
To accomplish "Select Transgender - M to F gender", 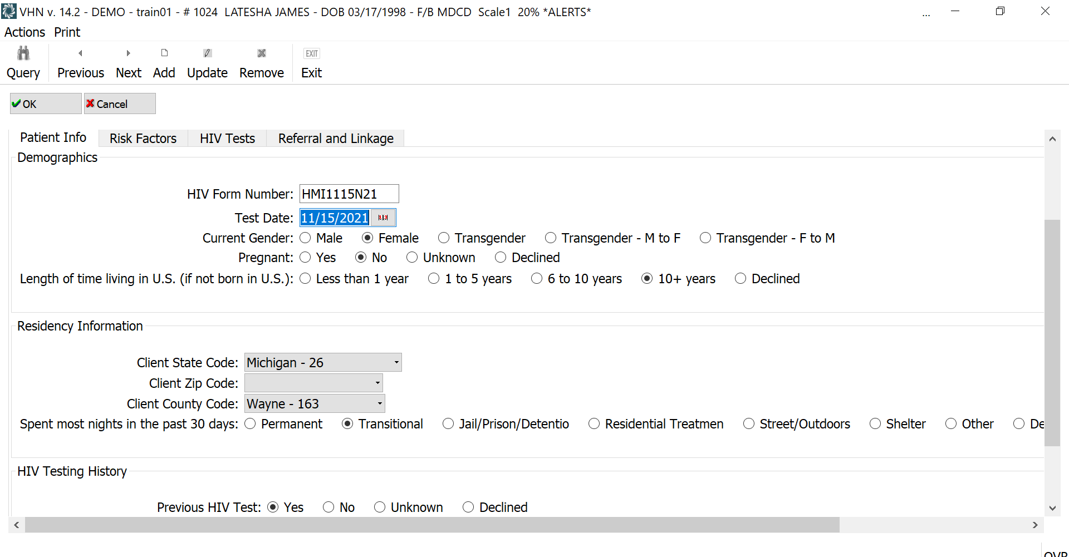I will click(551, 238).
